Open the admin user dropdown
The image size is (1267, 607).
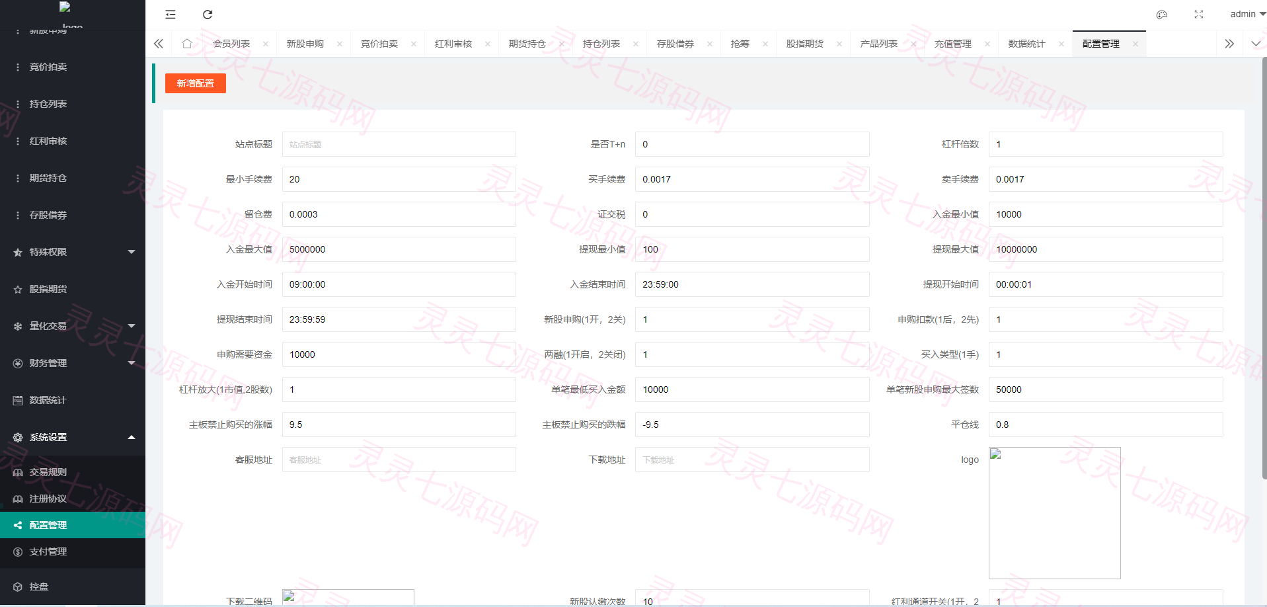pos(1247,14)
